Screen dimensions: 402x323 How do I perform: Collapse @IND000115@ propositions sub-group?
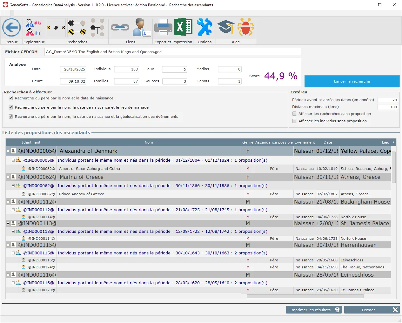point(13,253)
